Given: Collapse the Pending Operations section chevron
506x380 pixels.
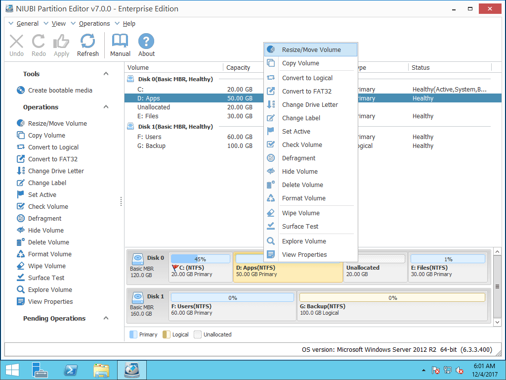Looking at the screenshot, I should (x=106, y=318).
